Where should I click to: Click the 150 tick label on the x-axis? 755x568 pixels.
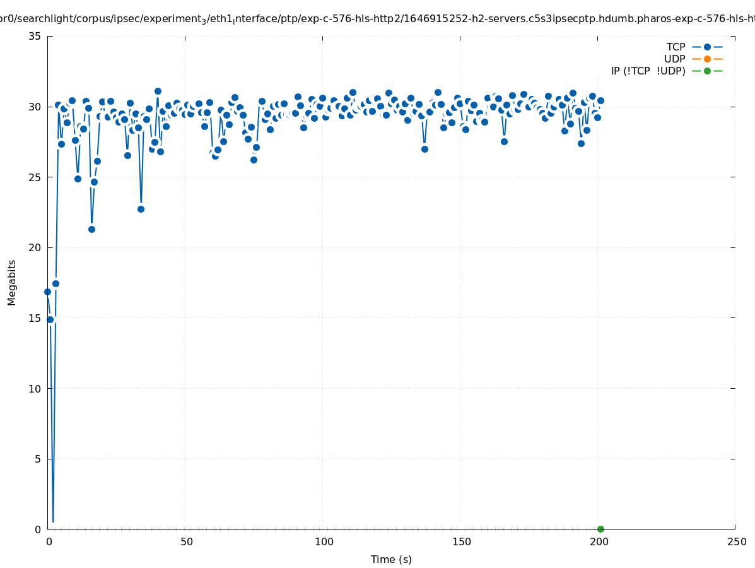pos(460,541)
